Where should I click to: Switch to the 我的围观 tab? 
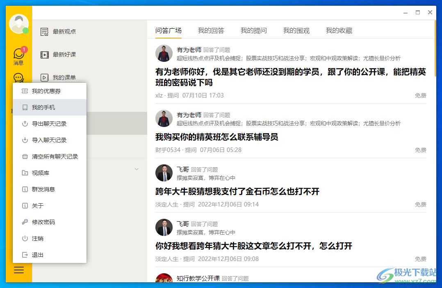coord(296,30)
